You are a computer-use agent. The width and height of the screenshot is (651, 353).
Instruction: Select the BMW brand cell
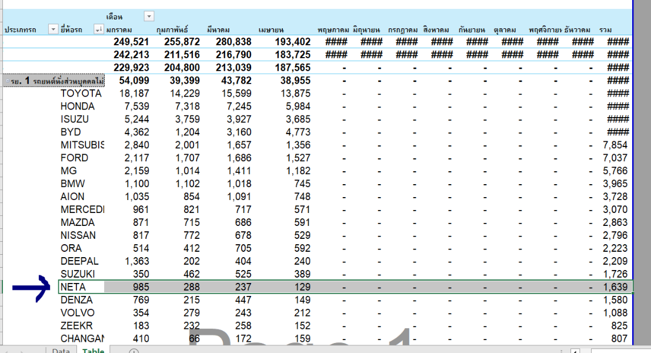[x=73, y=184]
